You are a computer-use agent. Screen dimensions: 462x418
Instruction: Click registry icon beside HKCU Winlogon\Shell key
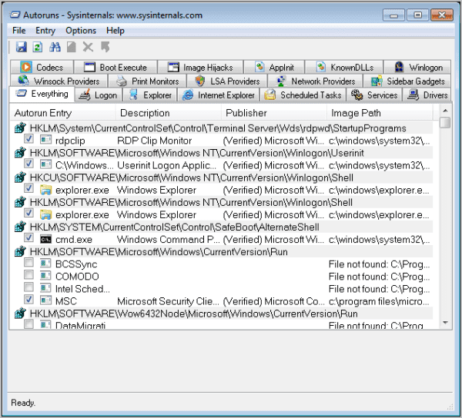tap(20, 177)
